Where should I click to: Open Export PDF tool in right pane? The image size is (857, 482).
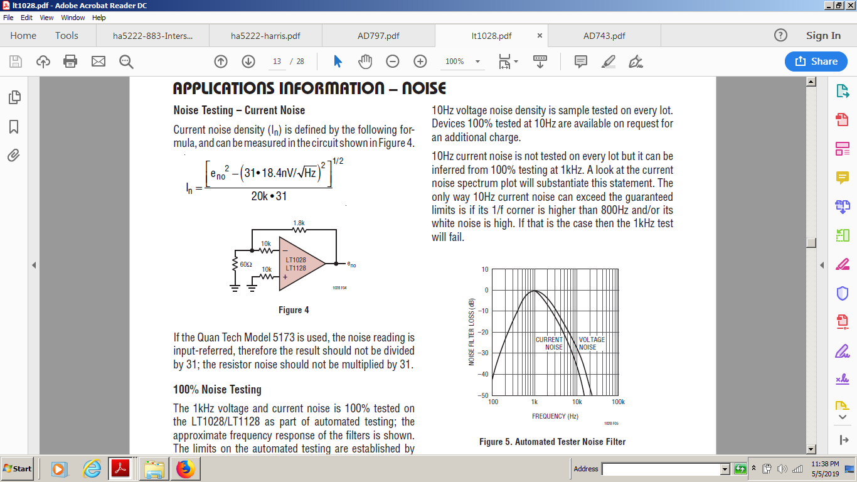(842, 91)
